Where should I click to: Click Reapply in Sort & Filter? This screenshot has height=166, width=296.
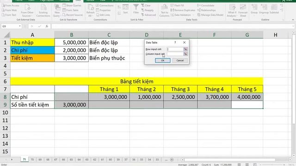point(147,10)
